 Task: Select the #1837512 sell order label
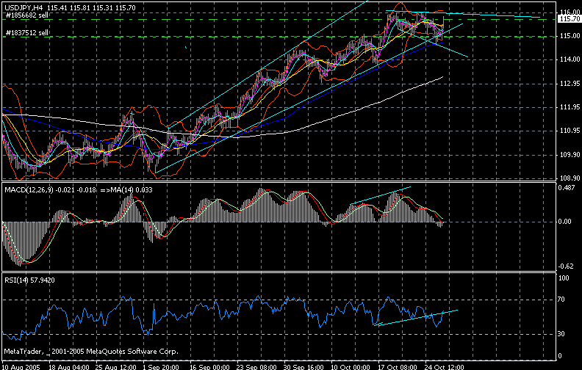coord(27,32)
